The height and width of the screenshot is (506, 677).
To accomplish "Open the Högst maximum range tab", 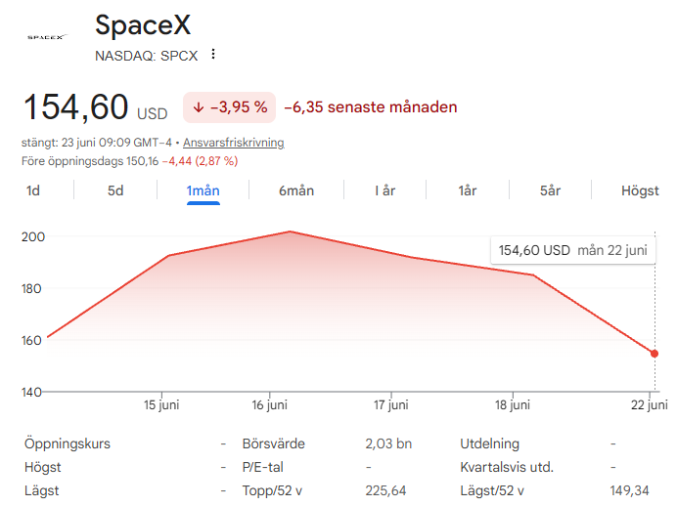I will click(640, 190).
